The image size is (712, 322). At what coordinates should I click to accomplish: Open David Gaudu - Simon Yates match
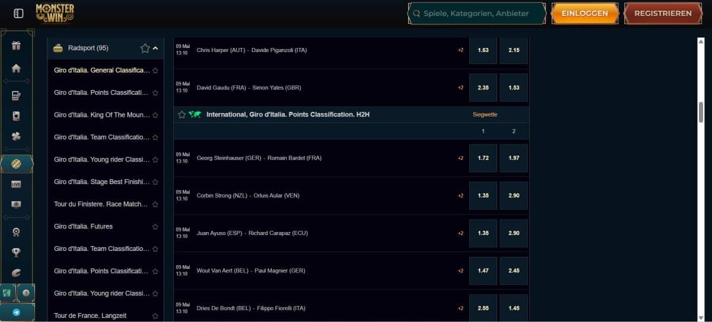[249, 88]
